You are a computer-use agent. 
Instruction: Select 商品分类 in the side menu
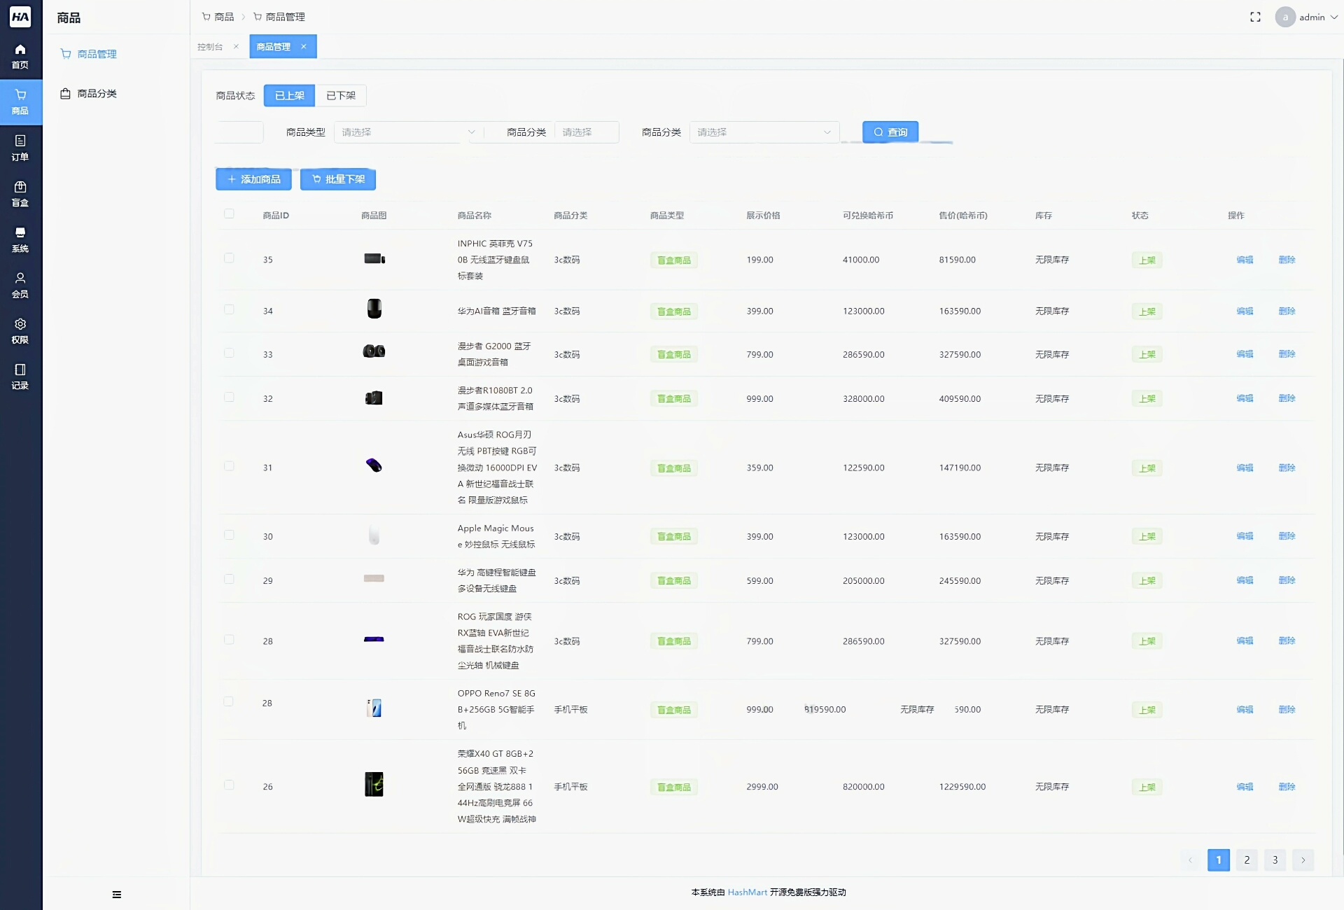(x=97, y=94)
